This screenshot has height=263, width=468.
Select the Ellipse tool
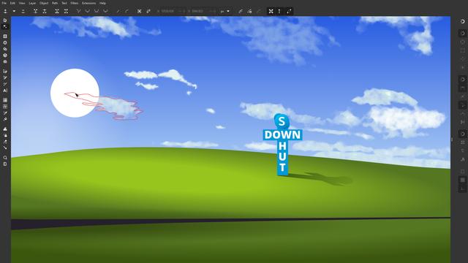[5, 42]
